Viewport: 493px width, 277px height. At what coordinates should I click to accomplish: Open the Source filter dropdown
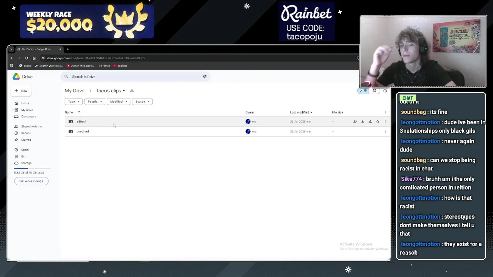click(x=142, y=102)
